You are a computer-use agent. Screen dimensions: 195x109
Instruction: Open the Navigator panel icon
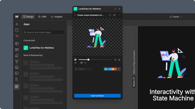[x=17, y=36]
